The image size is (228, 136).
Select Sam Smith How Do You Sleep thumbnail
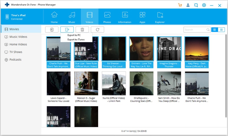point(169,83)
